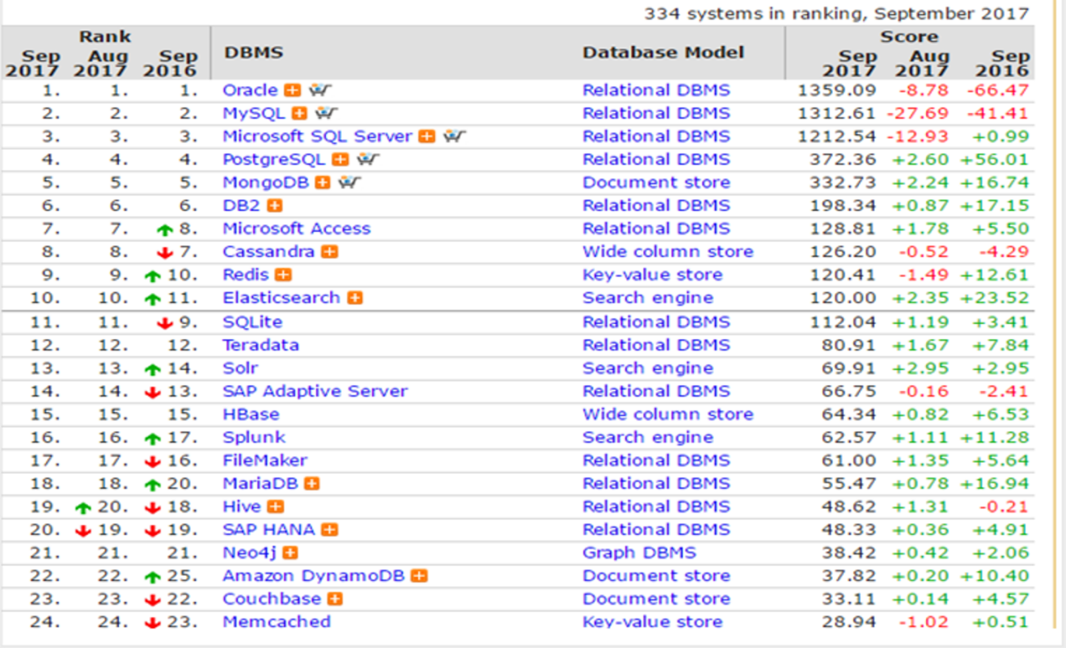Open the SAP Adaptive Server link
The image size is (1066, 648).
coord(315,390)
